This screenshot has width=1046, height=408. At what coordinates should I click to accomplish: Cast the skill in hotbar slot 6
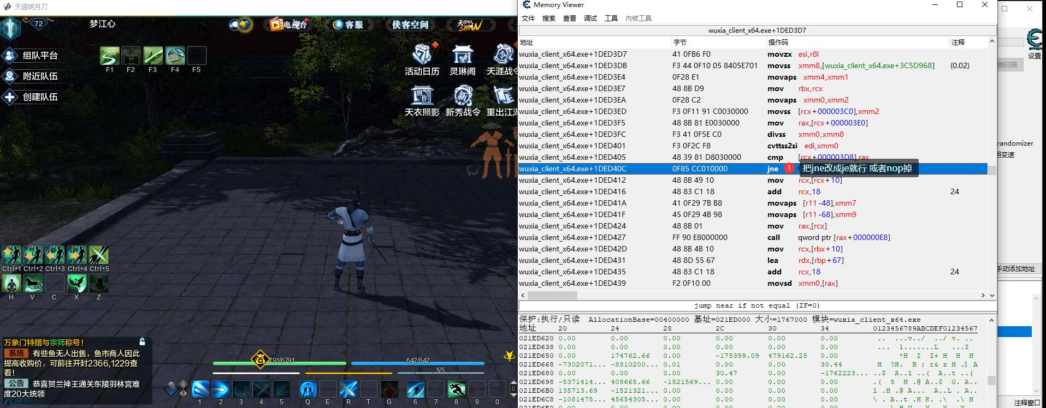coord(416,389)
